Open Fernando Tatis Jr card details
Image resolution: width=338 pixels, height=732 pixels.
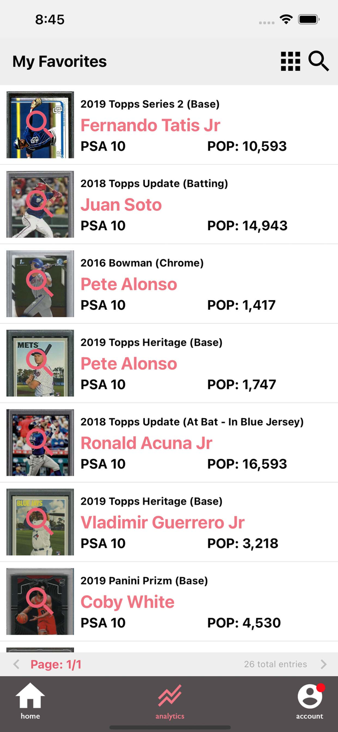tap(150, 125)
